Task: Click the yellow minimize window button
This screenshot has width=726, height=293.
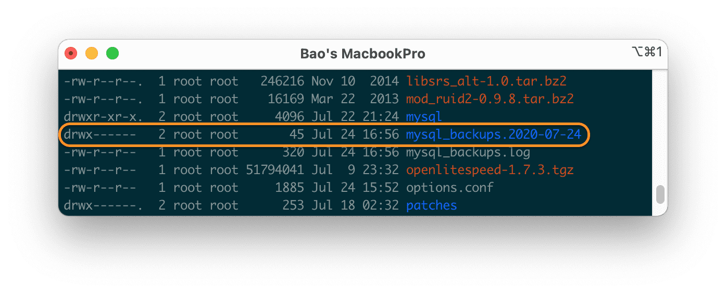Action: click(x=92, y=53)
